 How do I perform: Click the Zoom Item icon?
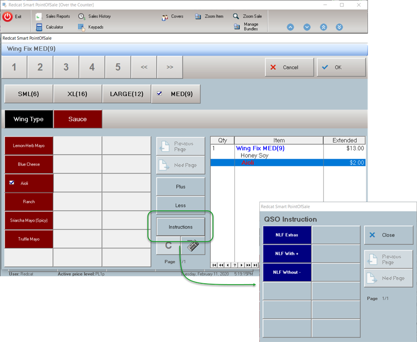click(198, 17)
